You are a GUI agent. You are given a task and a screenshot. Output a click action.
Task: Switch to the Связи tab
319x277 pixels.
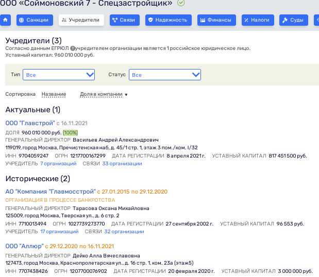(125, 20)
